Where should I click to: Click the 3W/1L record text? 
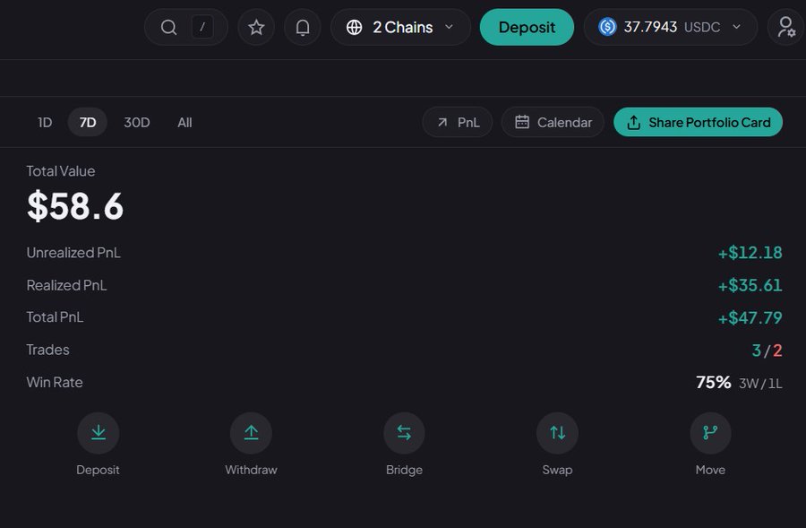760,384
